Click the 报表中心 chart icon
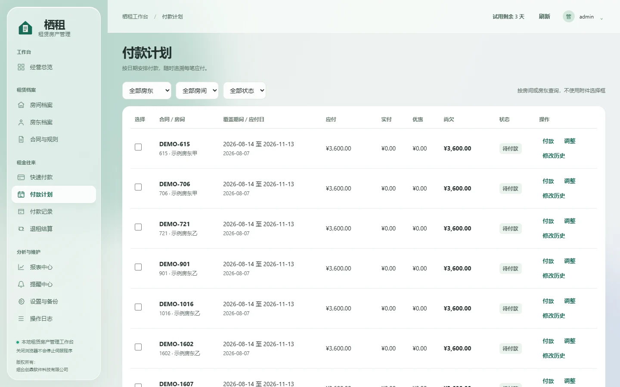The image size is (620, 387). point(21,267)
